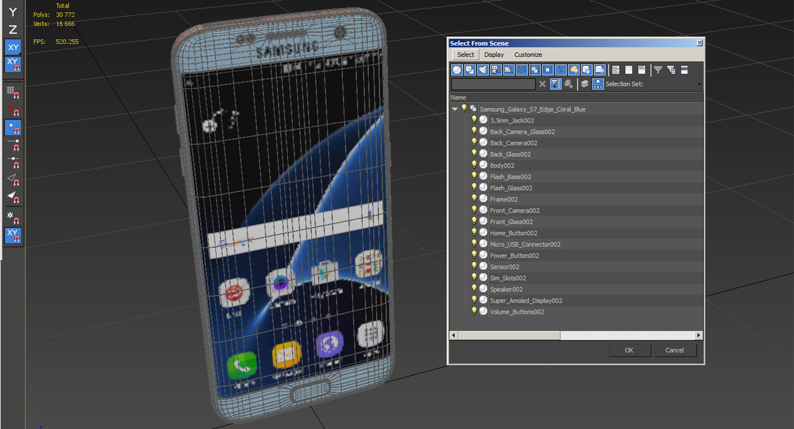
Task: Click the last icon in dialog toolbar row
Action: pos(685,70)
